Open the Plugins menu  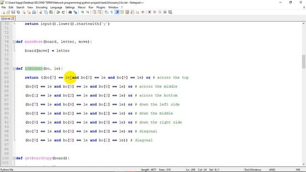click(x=101, y=7)
